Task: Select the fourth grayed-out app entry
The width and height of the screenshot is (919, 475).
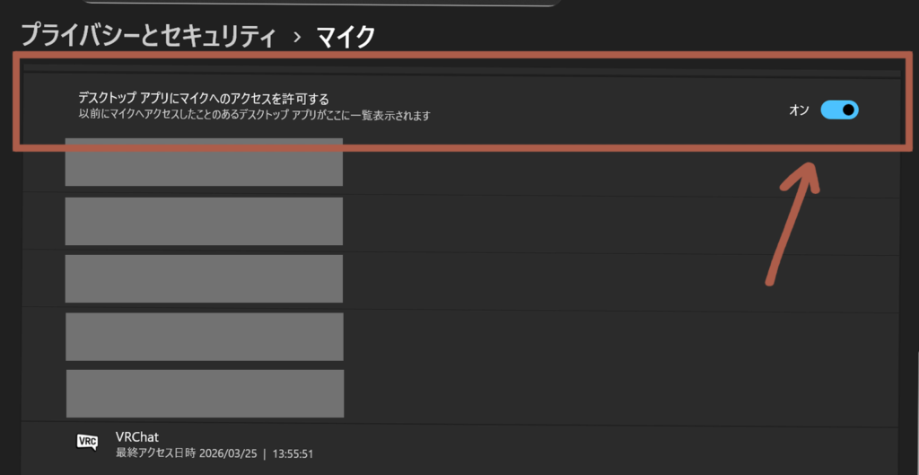Action: click(205, 336)
